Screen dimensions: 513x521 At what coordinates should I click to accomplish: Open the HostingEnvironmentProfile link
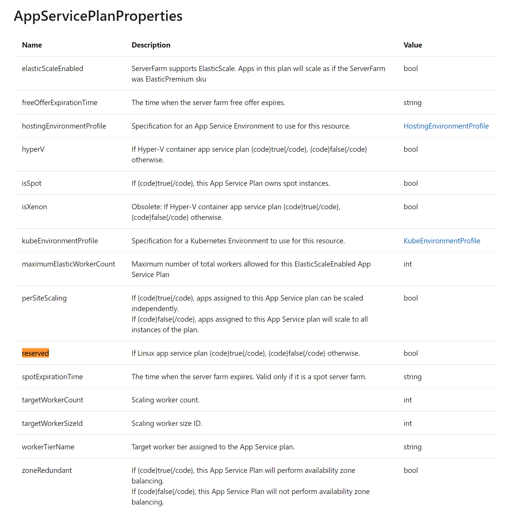[446, 126]
